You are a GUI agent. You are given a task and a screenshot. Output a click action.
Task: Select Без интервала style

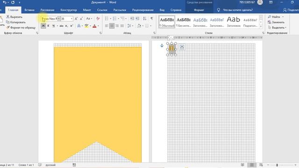184,22
